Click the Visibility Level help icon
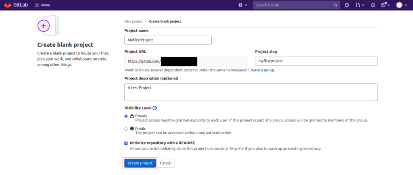413x175 pixels. pyautogui.click(x=155, y=108)
